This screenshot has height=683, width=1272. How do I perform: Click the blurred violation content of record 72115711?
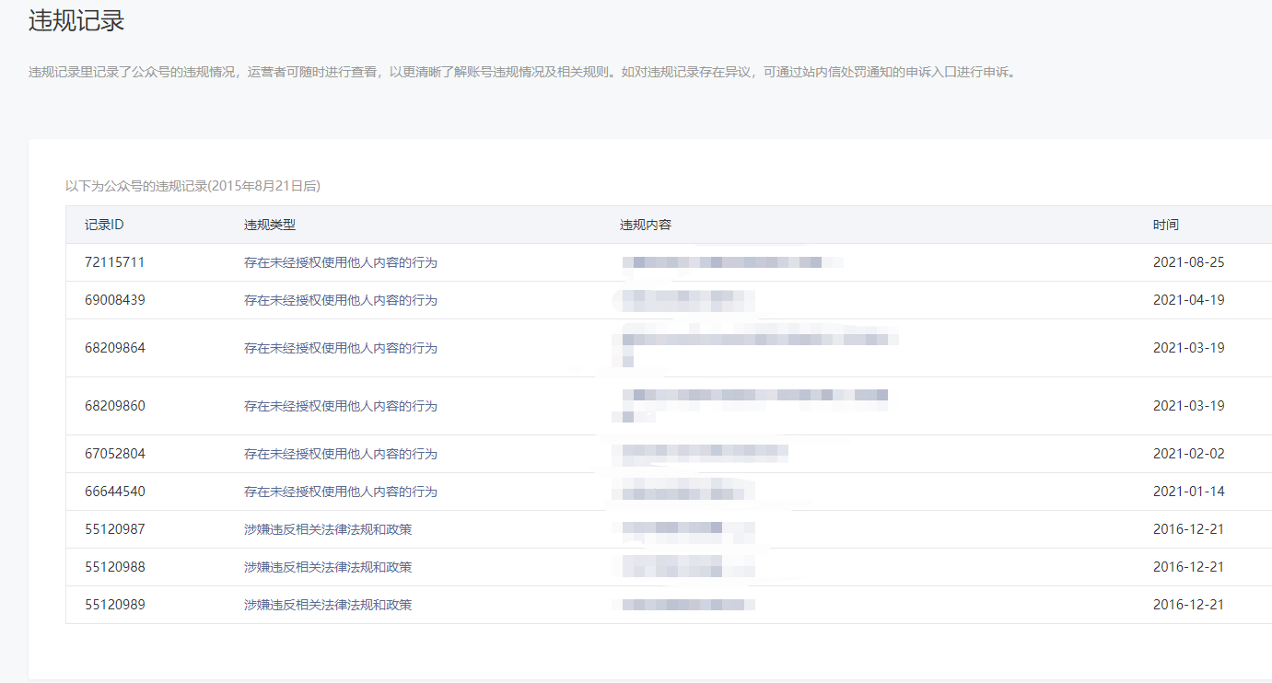click(x=732, y=262)
